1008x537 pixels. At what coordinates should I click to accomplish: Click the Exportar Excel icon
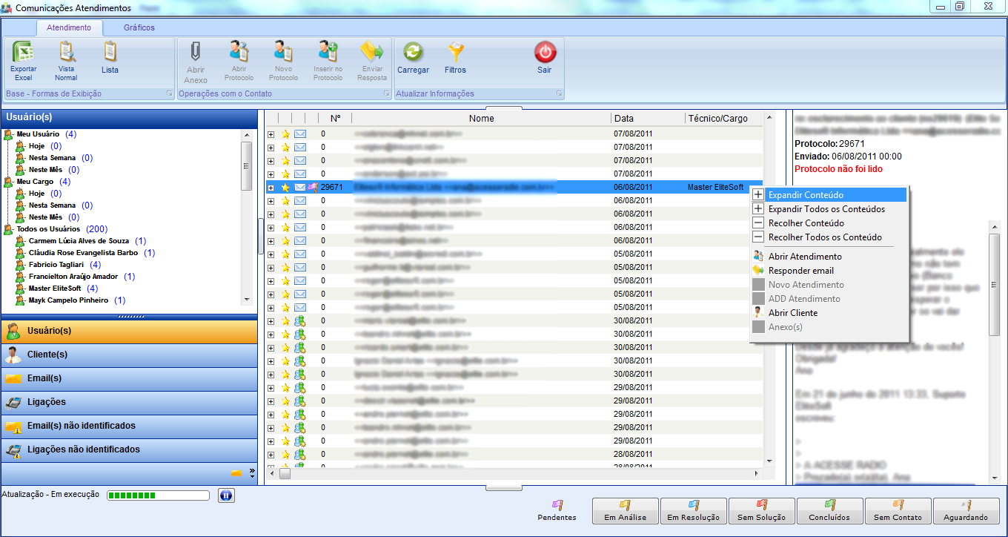click(x=23, y=53)
